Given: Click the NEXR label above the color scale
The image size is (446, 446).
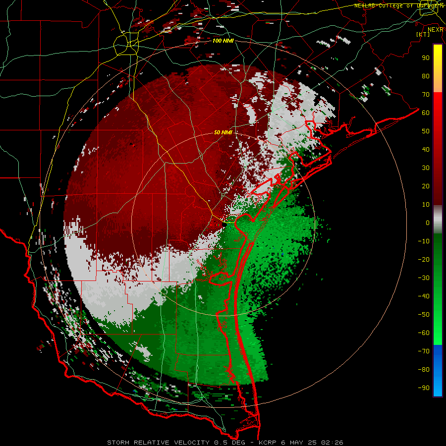Looking at the screenshot, I should point(436,30).
